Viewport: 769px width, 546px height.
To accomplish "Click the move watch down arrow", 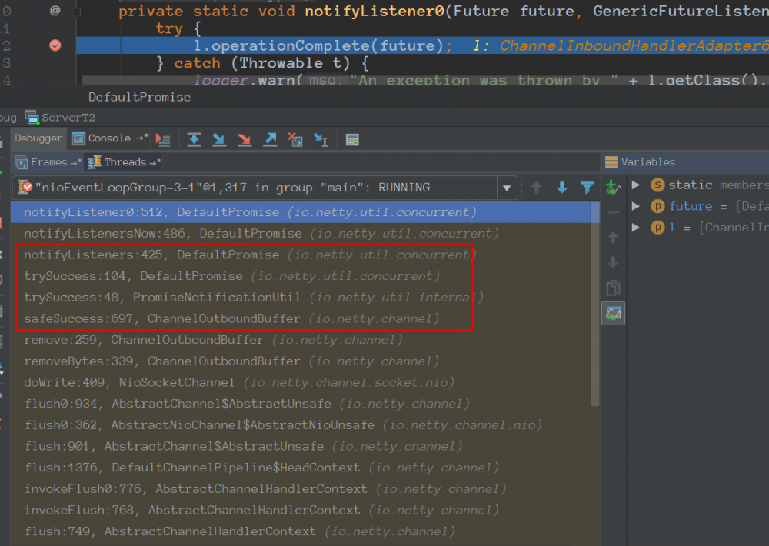I will point(613,262).
